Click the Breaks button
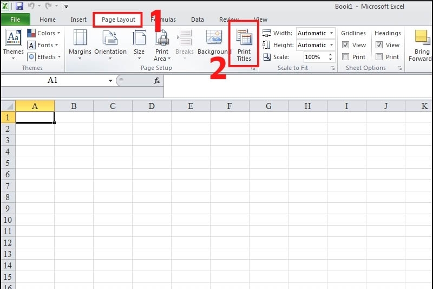The image size is (433, 289). [185, 44]
